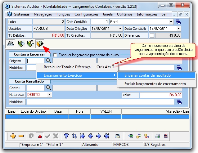Choose Recalcular Totais e Diferença
Image resolution: width=198 pixels, height=153 pixels.
[x=67, y=67]
